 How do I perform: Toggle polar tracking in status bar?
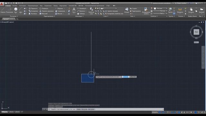(x=168, y=112)
